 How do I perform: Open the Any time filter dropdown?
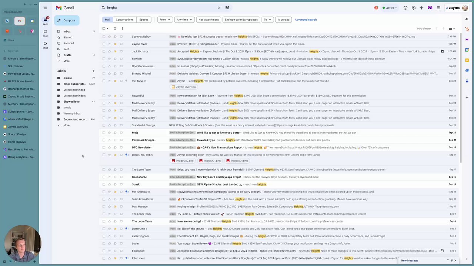184,20
